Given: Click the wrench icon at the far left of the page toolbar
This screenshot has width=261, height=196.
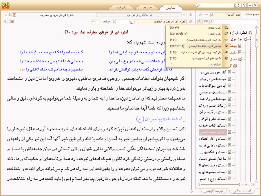Looking at the screenshot, I should (6, 22).
